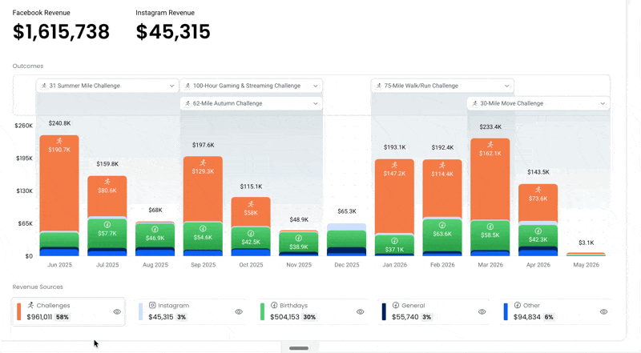This screenshot has height=353, width=641.
Task: Click Facebook icon in Sep 2025 green segment
Action: pyautogui.click(x=203, y=228)
